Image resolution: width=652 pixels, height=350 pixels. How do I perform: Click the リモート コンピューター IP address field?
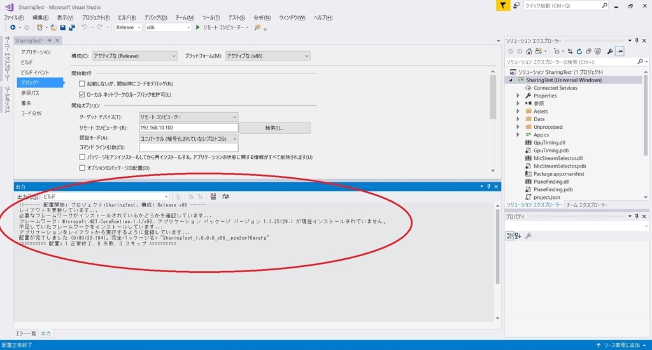coord(188,128)
